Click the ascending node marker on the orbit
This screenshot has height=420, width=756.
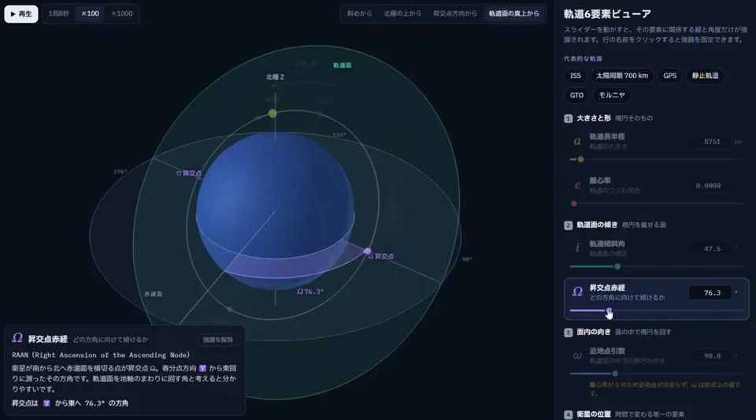pos(368,251)
